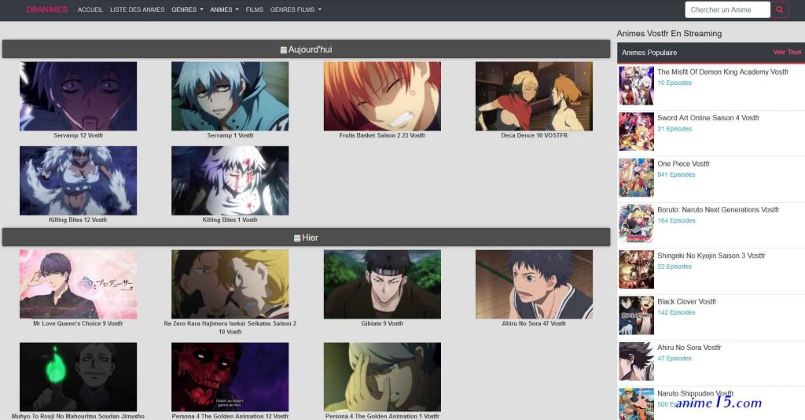Screen dimensions: 805x420
Task: Click the Animes Populaire panel heading
Action: coord(649,53)
